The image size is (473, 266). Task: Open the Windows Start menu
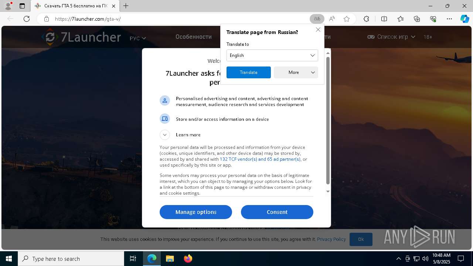coord(9,259)
